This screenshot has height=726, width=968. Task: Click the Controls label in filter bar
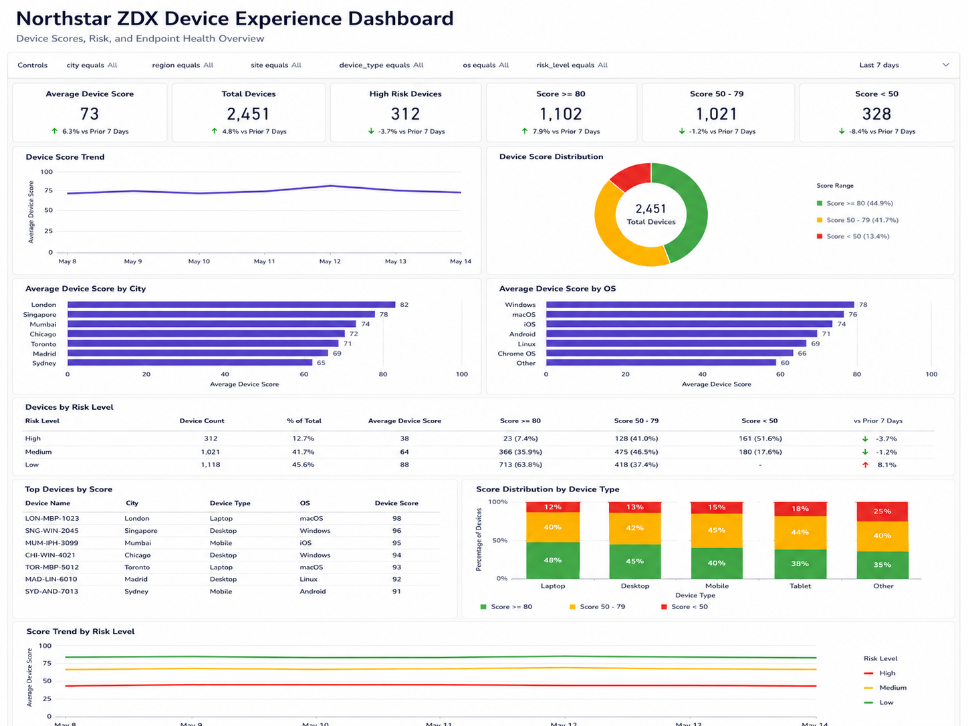pos(33,65)
